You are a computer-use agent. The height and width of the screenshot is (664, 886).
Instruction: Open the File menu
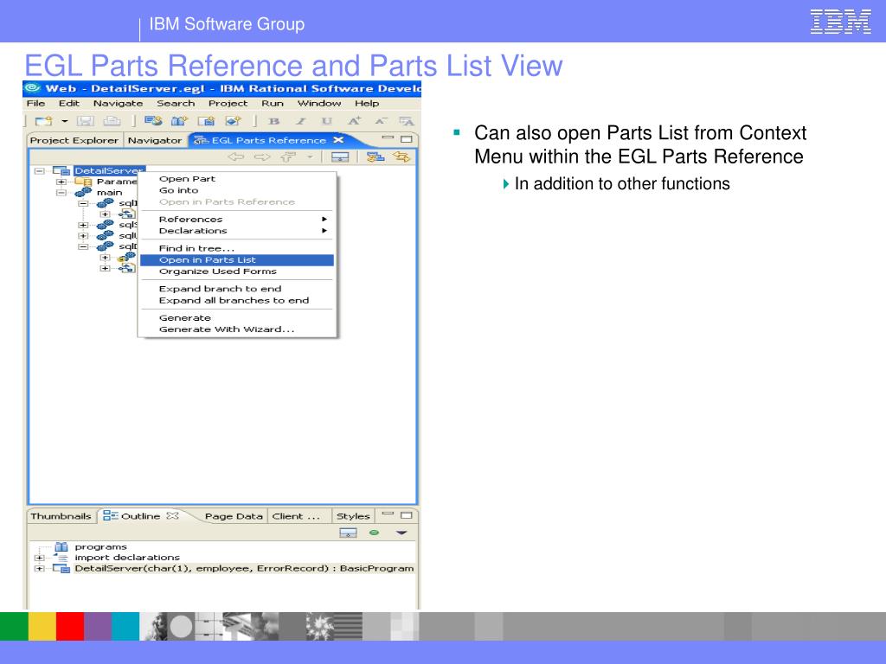pos(35,104)
